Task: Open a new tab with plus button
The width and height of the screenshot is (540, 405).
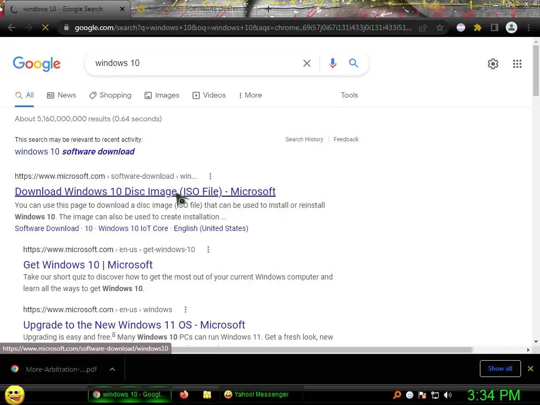Action: pos(268,9)
